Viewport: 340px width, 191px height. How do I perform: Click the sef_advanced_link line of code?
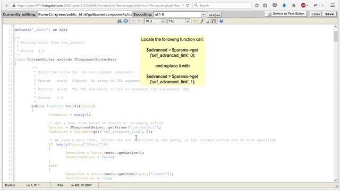click(x=100, y=132)
